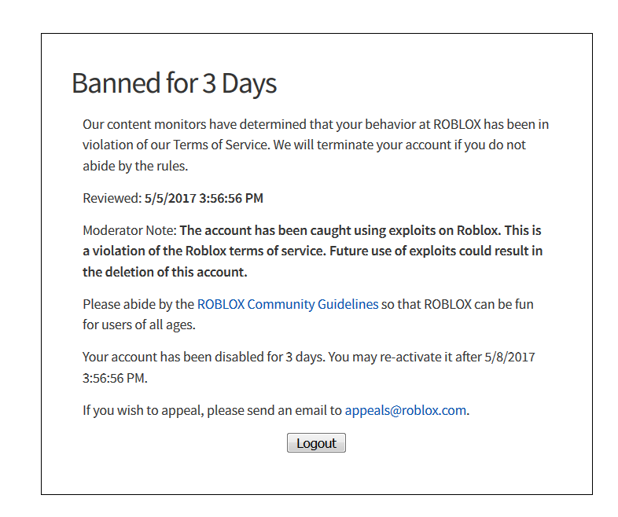Click the "Banned for 3 Days" heading

coord(174,83)
